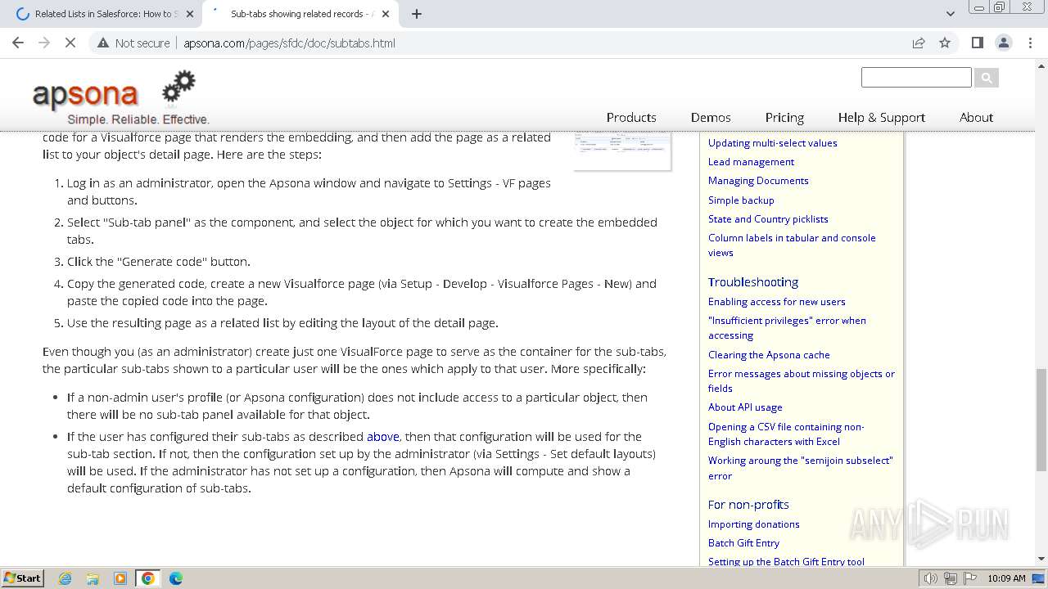Open Managing Documents link
Viewport: 1048px width, 589px height.
pyautogui.click(x=758, y=181)
